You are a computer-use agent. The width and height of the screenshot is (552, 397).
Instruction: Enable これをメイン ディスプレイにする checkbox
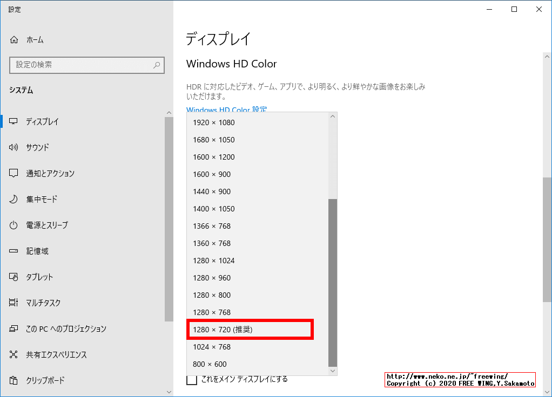point(192,380)
